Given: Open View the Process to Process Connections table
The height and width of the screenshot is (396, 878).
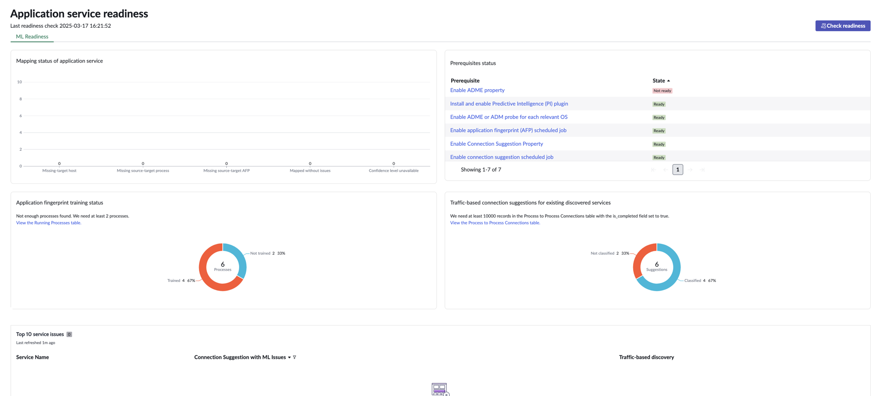Looking at the screenshot, I should click(x=495, y=223).
